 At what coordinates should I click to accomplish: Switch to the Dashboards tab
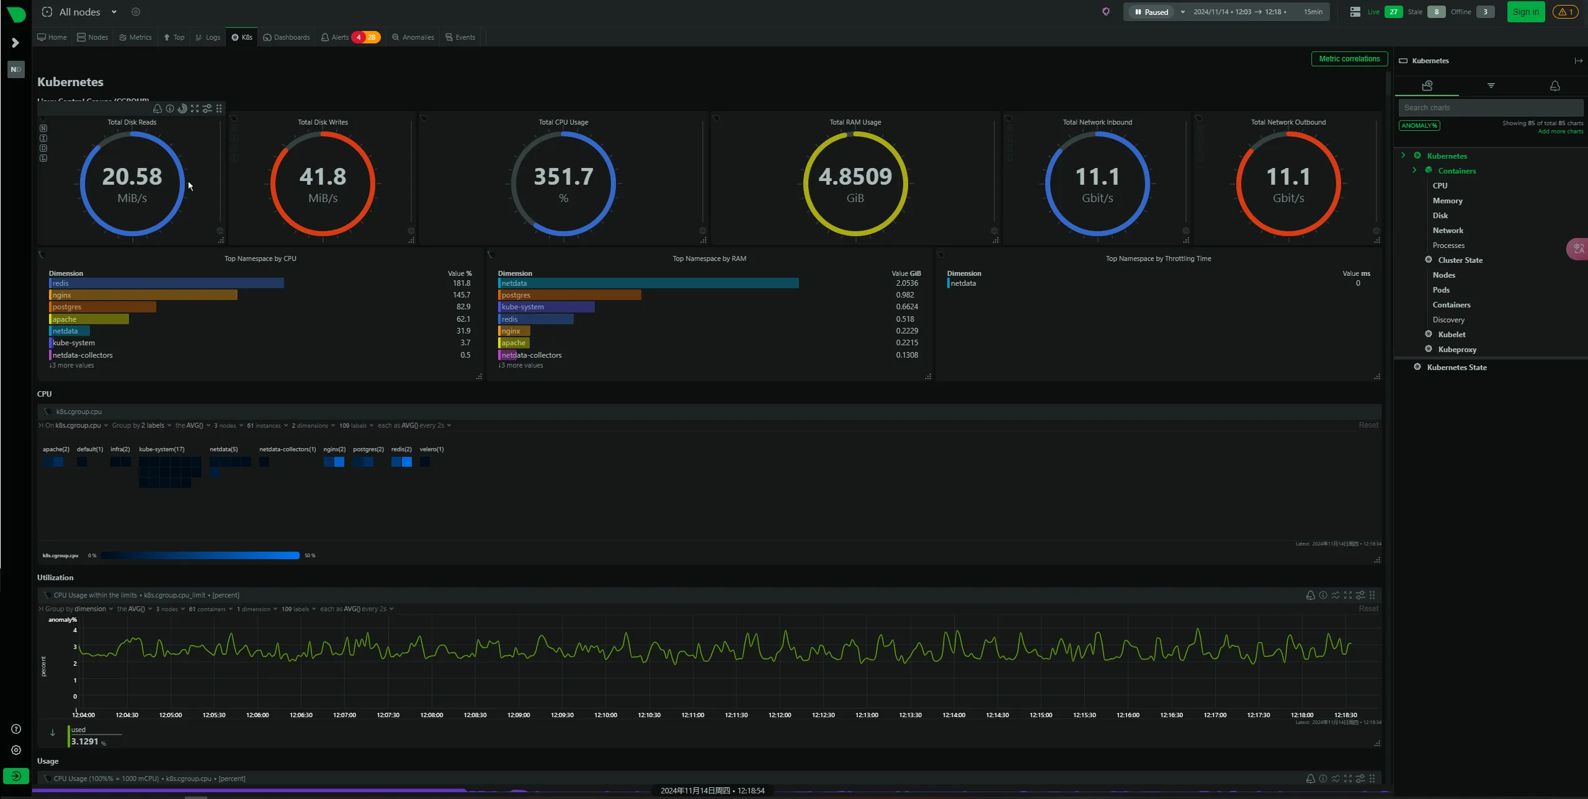pyautogui.click(x=287, y=37)
